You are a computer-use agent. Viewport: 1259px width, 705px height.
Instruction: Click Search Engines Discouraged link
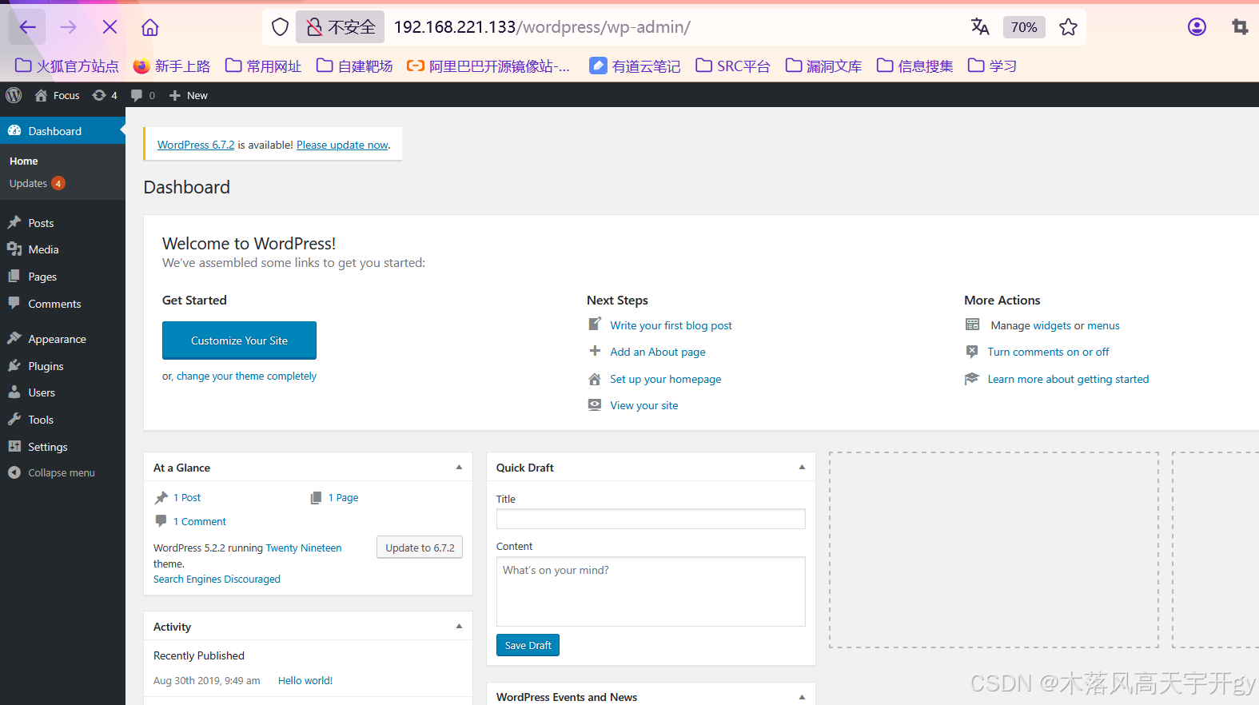point(217,579)
